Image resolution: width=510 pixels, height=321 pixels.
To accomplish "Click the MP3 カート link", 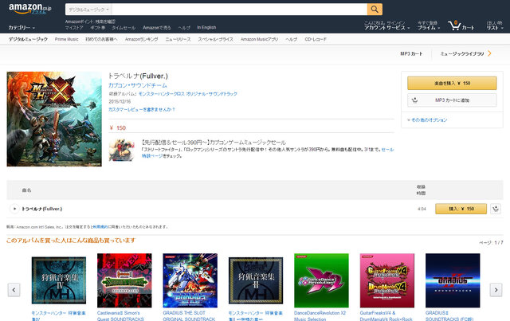I will coord(411,53).
